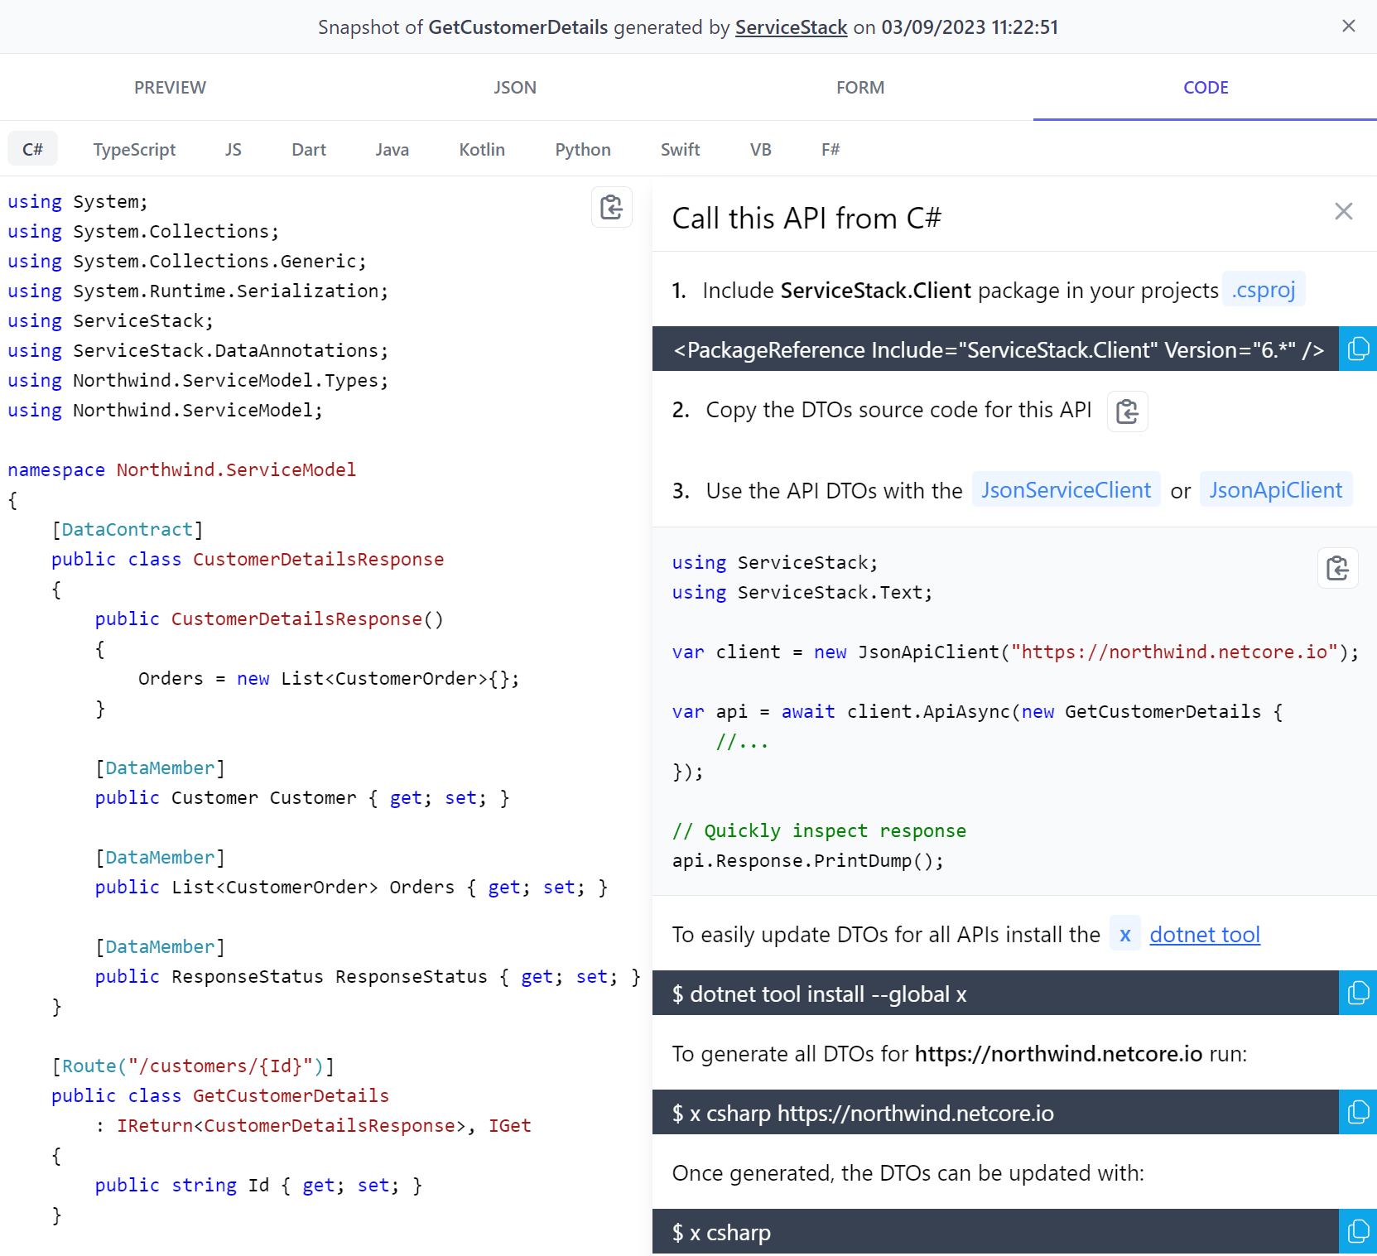
Task: Select the CODE tab
Action: coord(1206,88)
